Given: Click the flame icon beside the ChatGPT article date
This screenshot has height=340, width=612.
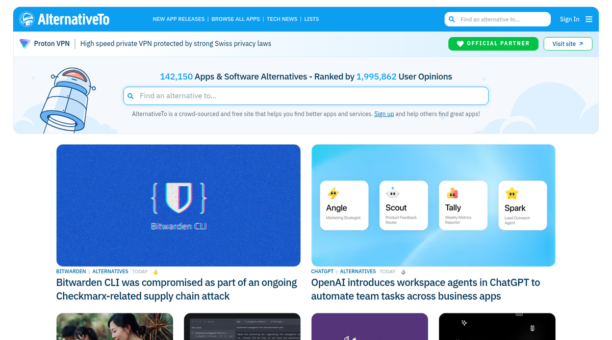Looking at the screenshot, I should coord(403,272).
